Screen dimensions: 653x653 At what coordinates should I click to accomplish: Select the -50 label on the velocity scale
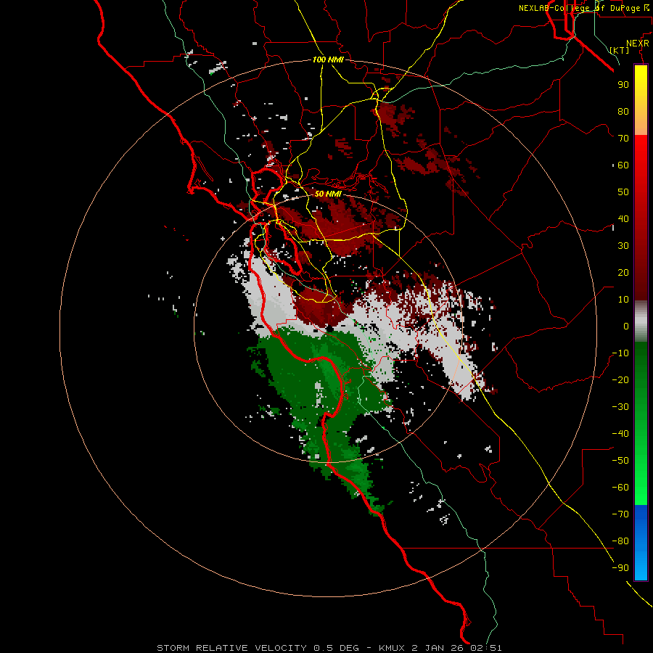pyautogui.click(x=620, y=461)
